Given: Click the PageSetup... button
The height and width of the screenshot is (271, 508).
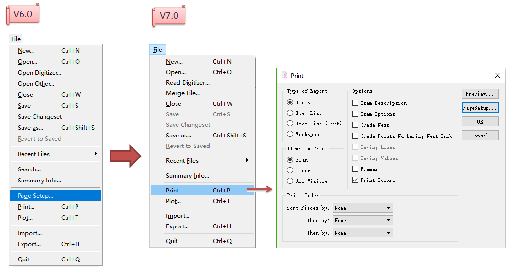Looking at the screenshot, I should click(x=480, y=108).
